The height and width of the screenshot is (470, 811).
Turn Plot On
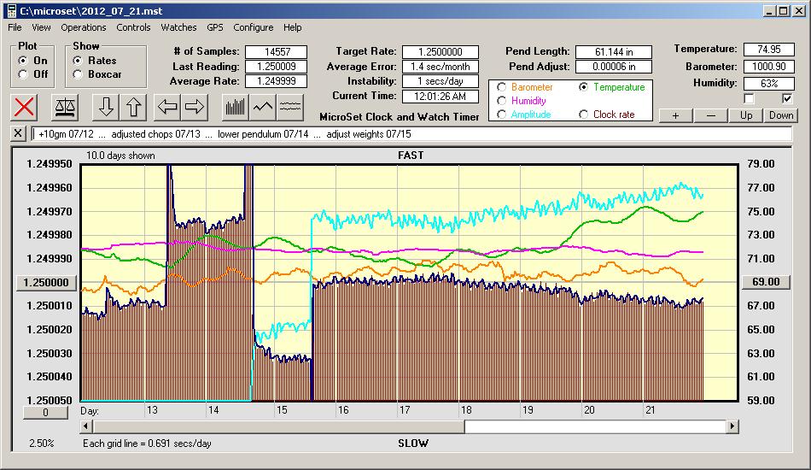click(x=23, y=61)
